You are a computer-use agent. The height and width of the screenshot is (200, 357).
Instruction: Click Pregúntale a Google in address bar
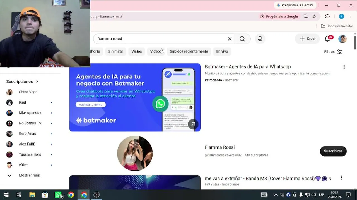(279, 16)
